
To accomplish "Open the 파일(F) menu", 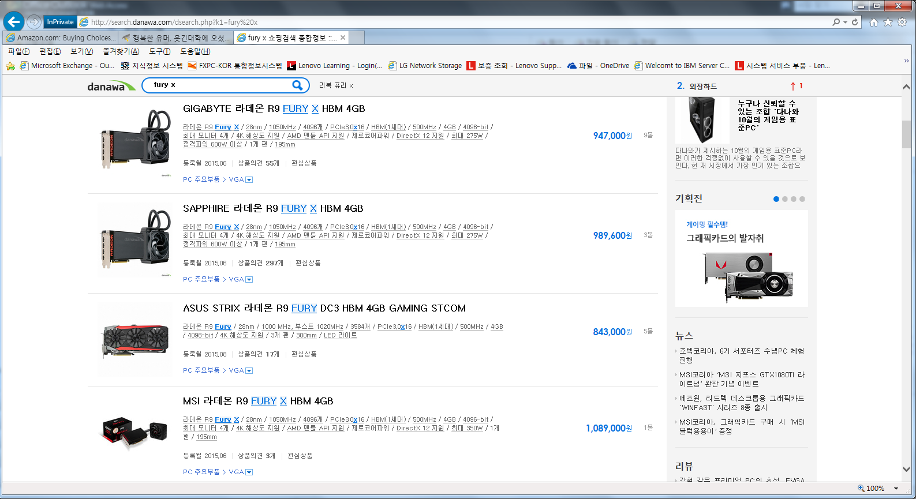I will pos(19,51).
